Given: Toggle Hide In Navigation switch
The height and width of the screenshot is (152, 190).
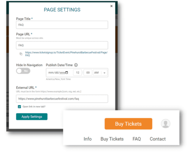Looking at the screenshot, I should 23,71.
